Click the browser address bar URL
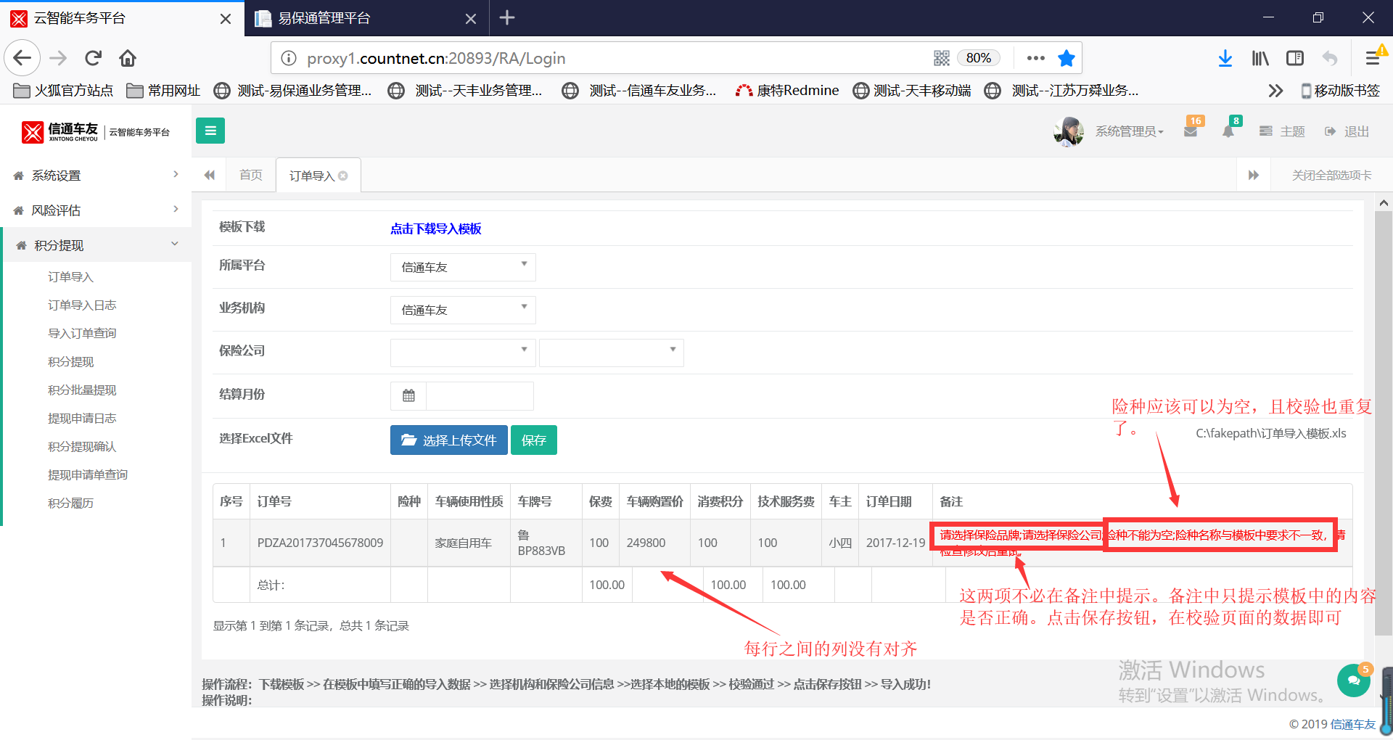1393x740 pixels. 436,58
